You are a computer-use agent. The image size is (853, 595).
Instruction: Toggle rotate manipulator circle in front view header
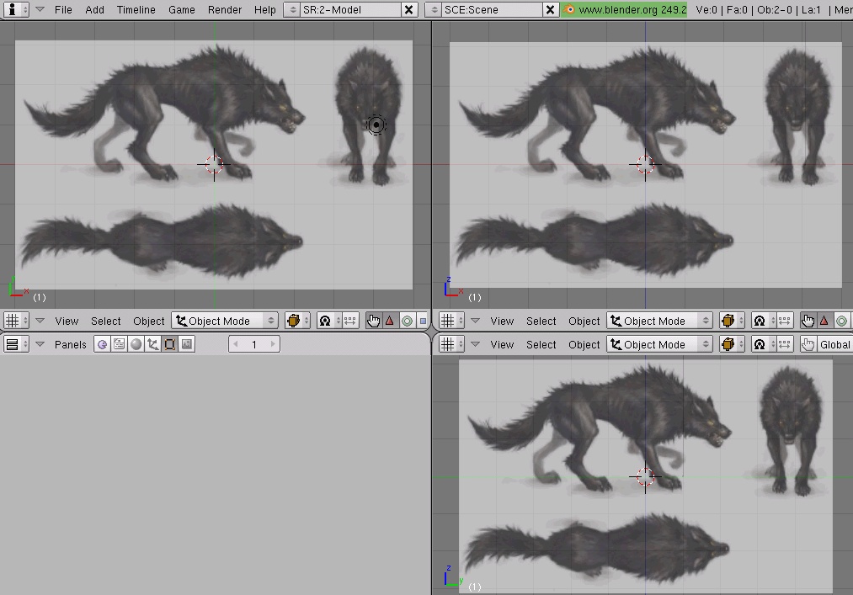point(841,321)
